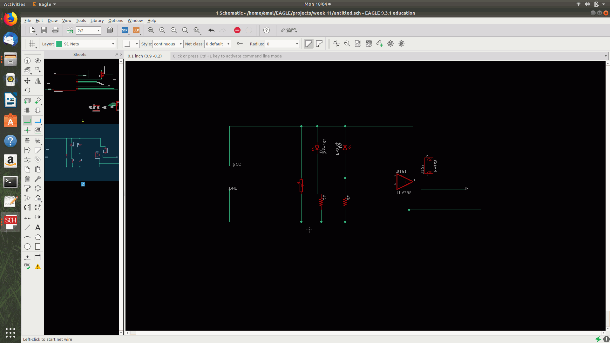Open the Style continuous dropdown
610x343 pixels.
(x=180, y=44)
